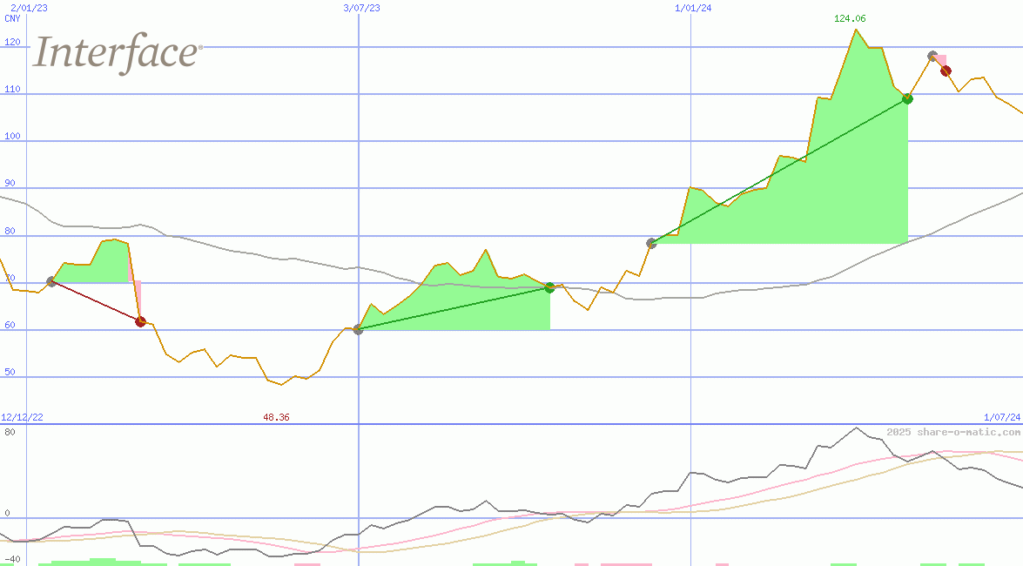Click the 48.36 low price label
The height and width of the screenshot is (566, 1023).
click(x=276, y=418)
